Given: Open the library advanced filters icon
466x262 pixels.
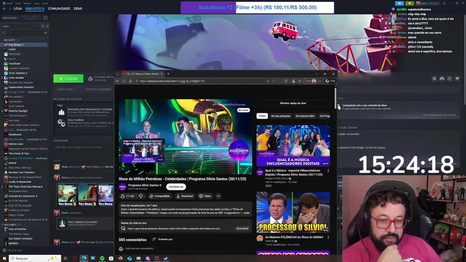Looking at the screenshot, I should point(45,33).
